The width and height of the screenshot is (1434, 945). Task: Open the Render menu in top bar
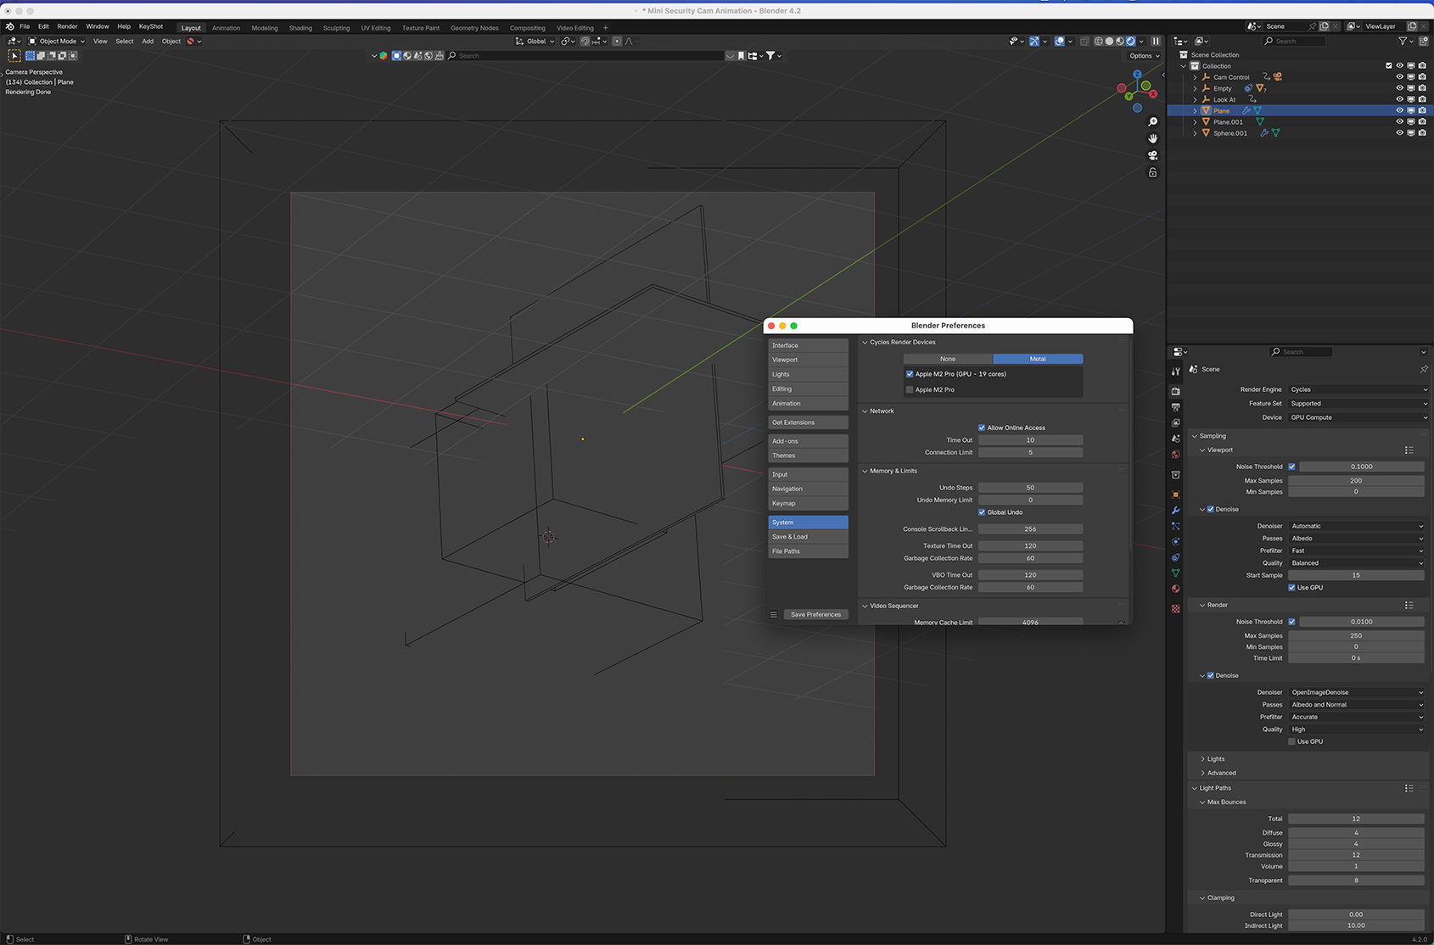coord(67,26)
